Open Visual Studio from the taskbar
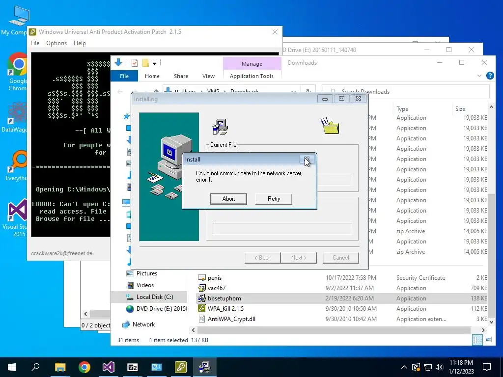The image size is (503, 377). point(109,367)
